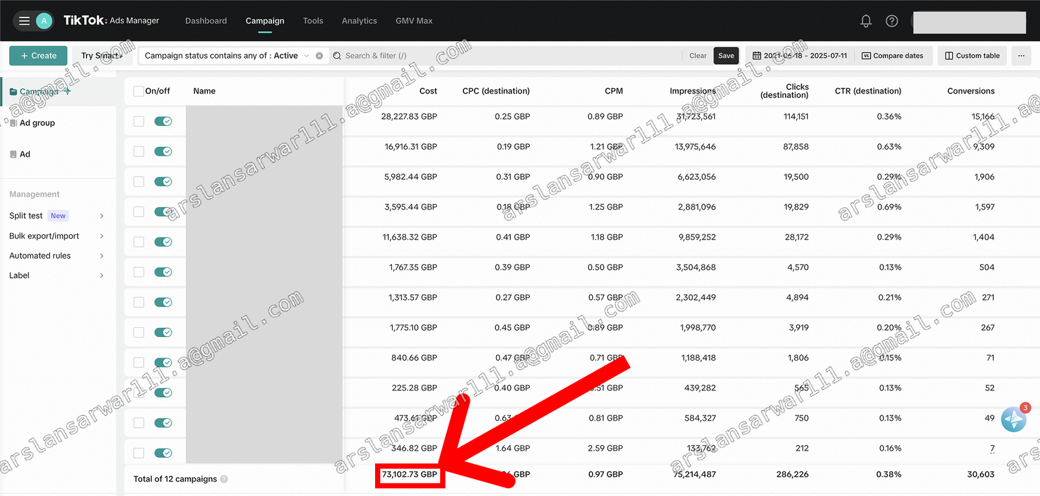This screenshot has height=496, width=1040.
Task: Open the GMV Max tab
Action: click(414, 21)
